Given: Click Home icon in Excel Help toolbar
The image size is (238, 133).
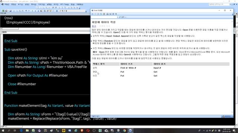Looking at the screenshot, I should [x=104, y=14].
